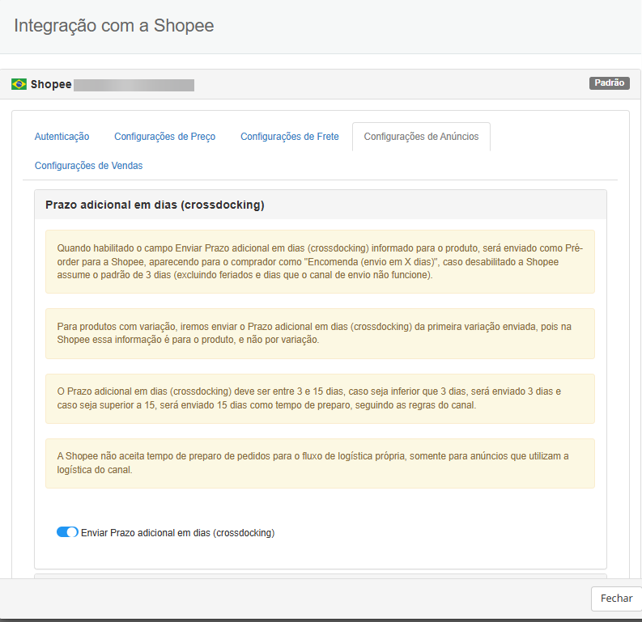Click the Brazil flag icon beside Shopee

[x=19, y=84]
